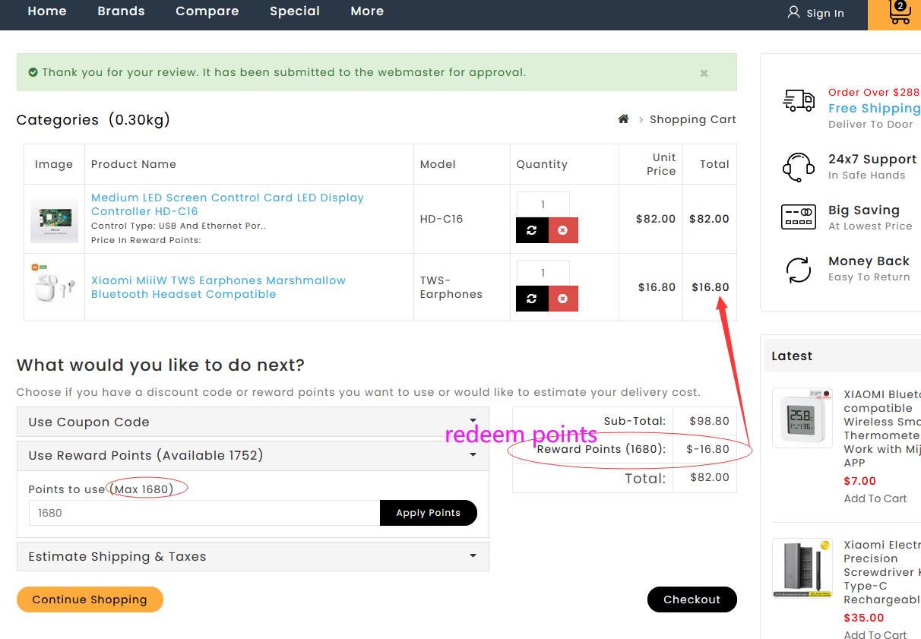The image size is (921, 639).
Task: Remove Xiaomi TWS Earphones from cart
Action: tap(563, 299)
